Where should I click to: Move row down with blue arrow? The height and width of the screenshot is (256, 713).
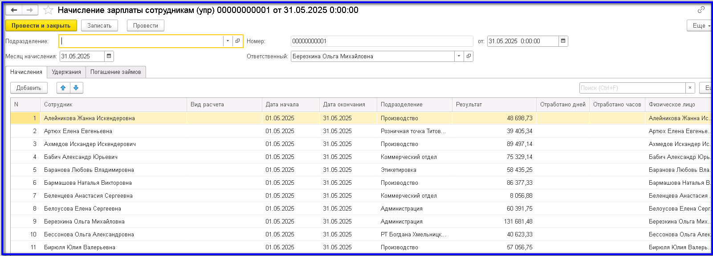[x=76, y=88]
